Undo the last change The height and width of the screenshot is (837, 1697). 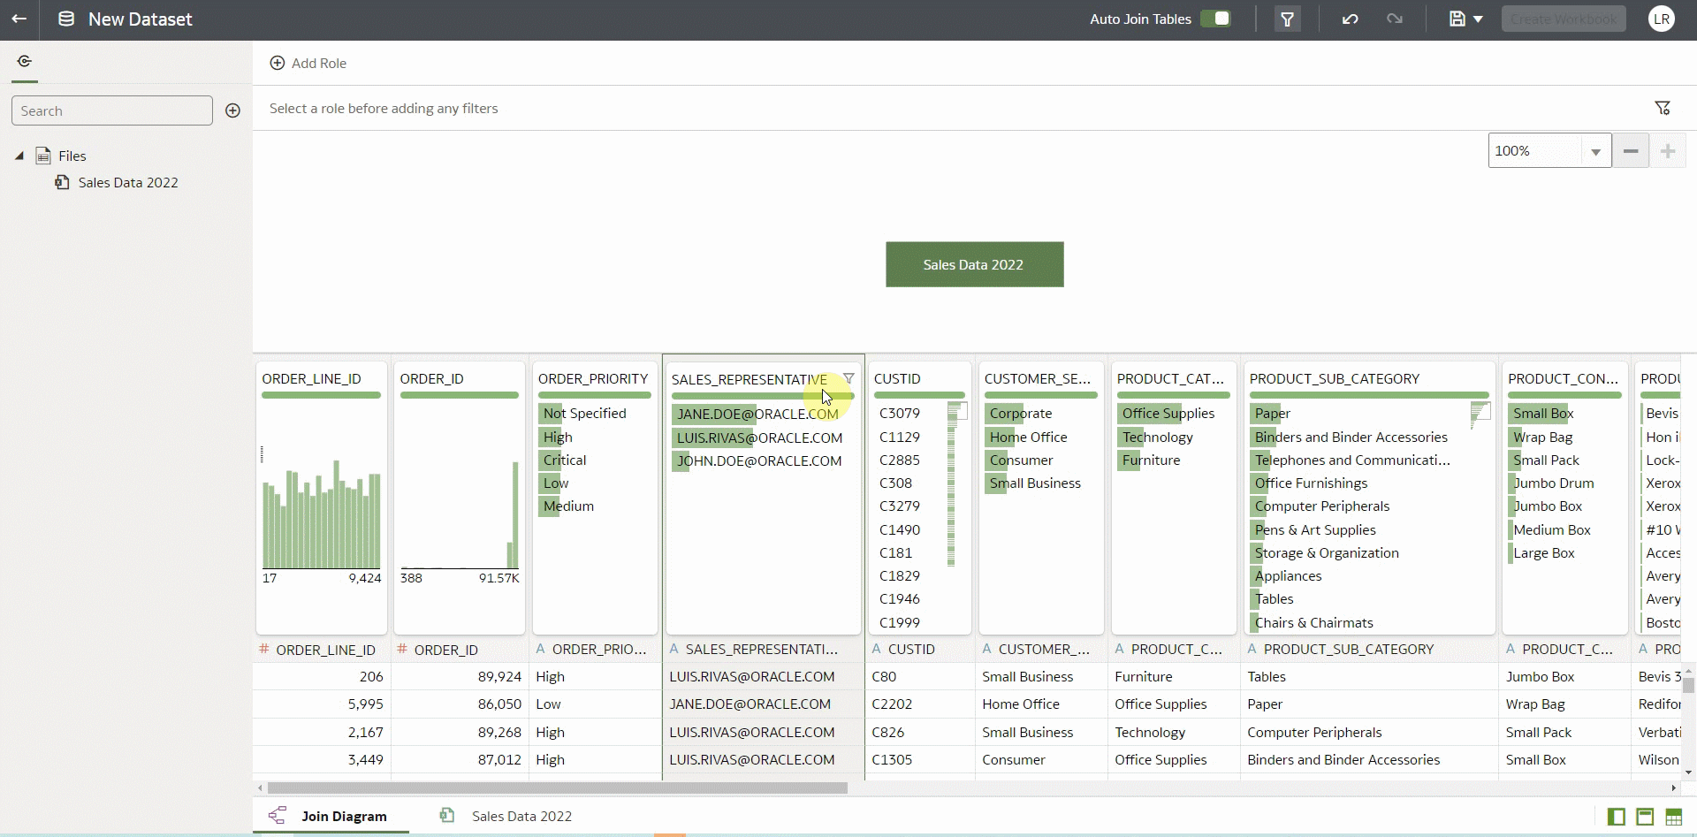pos(1350,19)
